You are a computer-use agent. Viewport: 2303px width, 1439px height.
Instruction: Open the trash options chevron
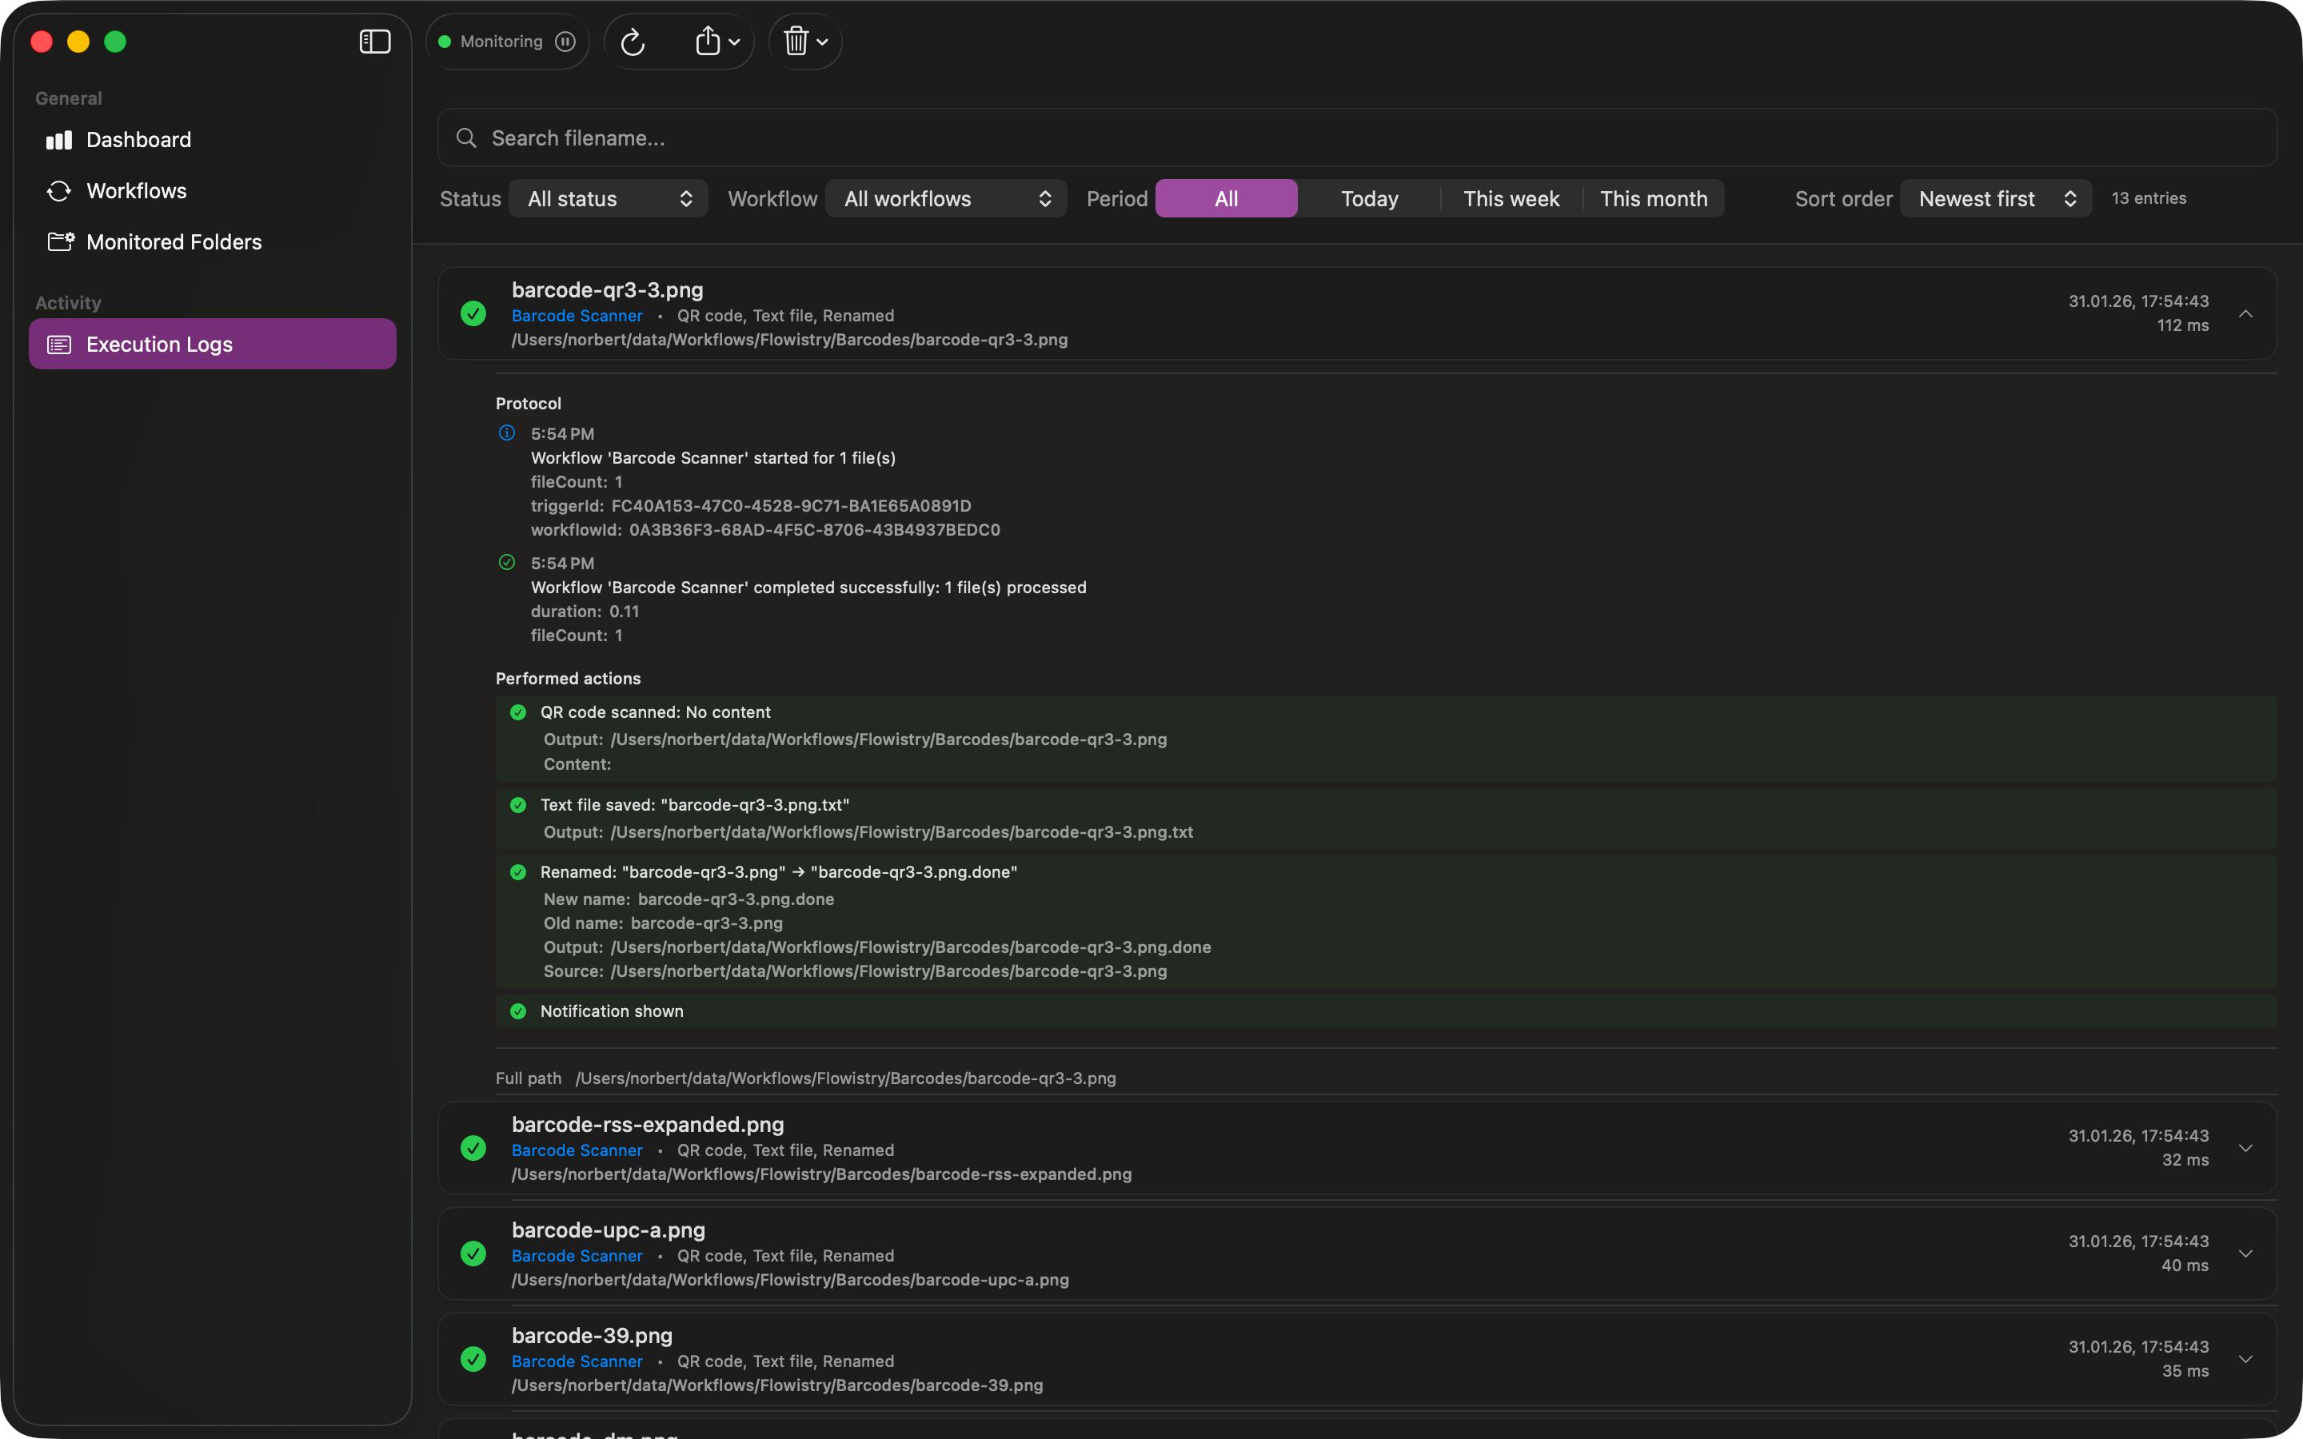(x=822, y=42)
